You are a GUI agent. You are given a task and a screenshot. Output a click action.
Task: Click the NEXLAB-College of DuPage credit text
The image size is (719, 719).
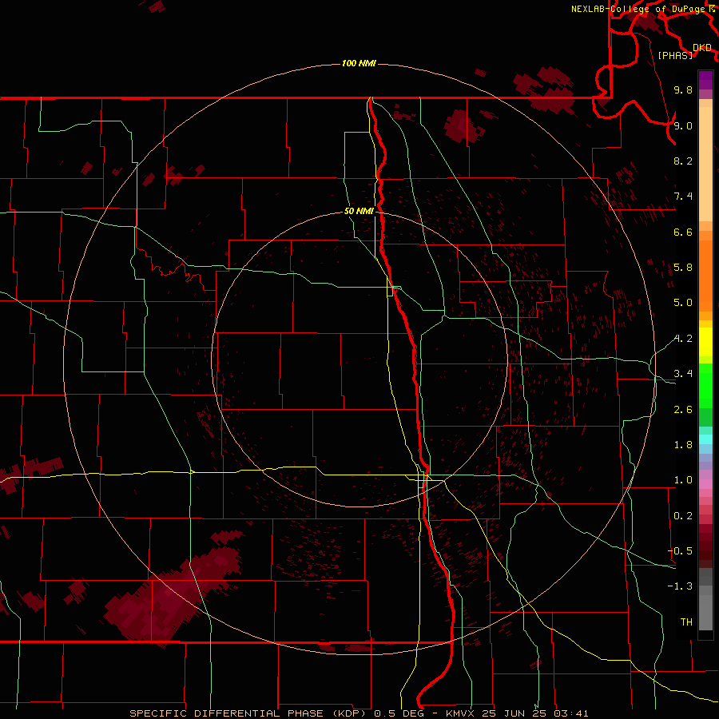point(638,9)
